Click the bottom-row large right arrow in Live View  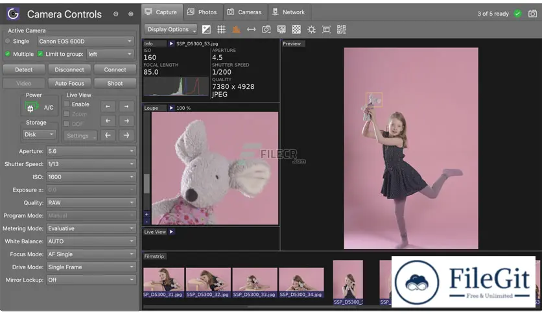(x=126, y=135)
